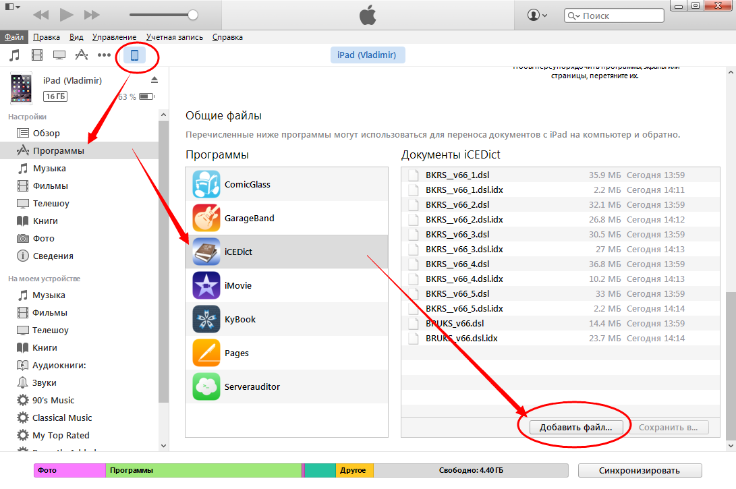This screenshot has width=736, height=489.
Task: Skip to previous track with rewind button
Action: 41,15
